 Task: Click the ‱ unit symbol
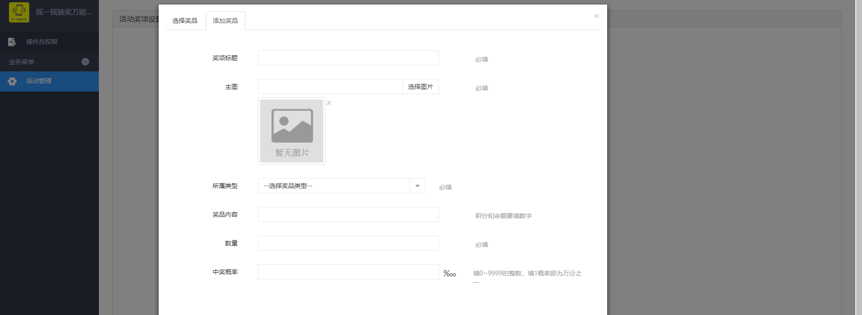449,273
